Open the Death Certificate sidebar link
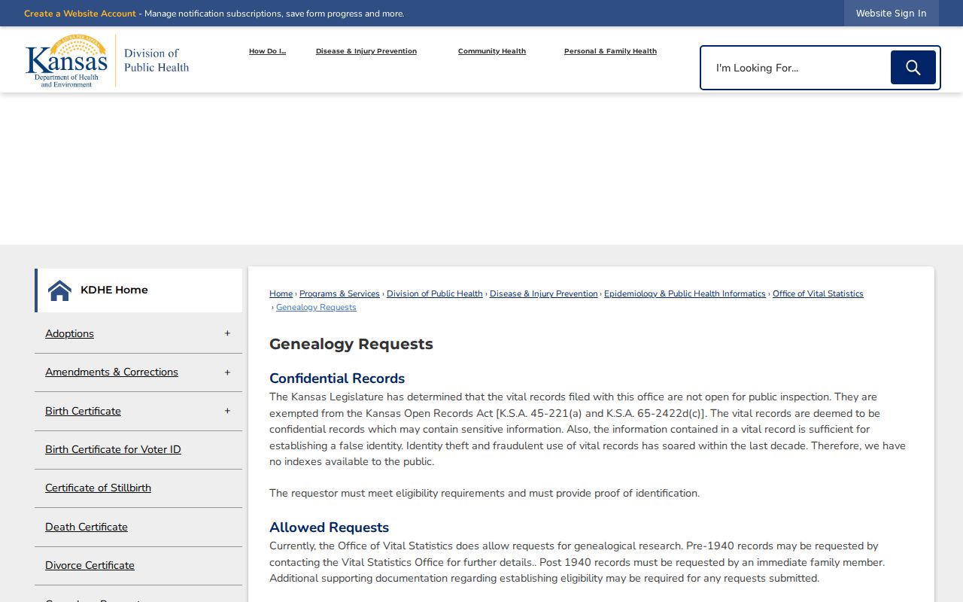Viewport: 963px width, 602px height. tap(87, 527)
